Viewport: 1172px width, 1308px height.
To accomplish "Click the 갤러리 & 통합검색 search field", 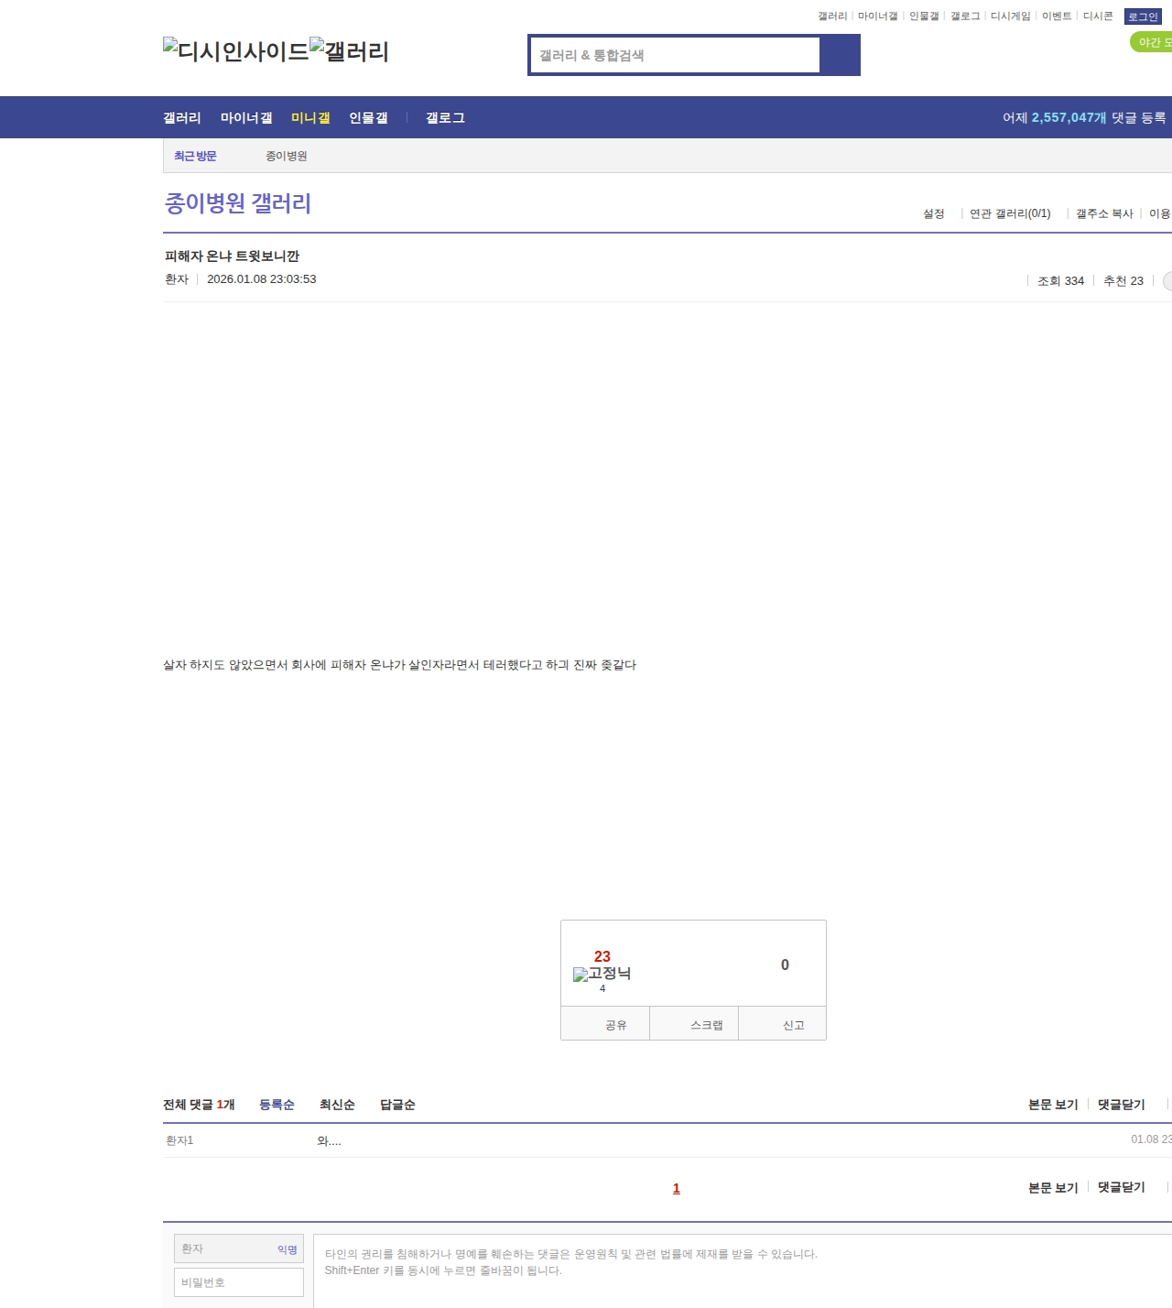I will (675, 55).
